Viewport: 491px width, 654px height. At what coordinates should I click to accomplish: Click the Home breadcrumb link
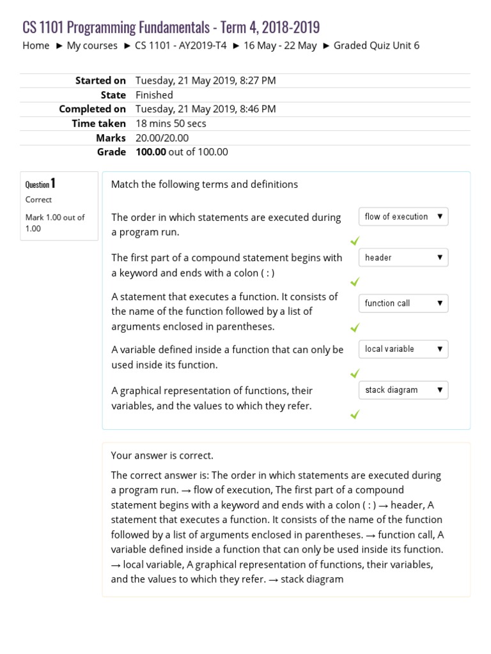pos(36,45)
